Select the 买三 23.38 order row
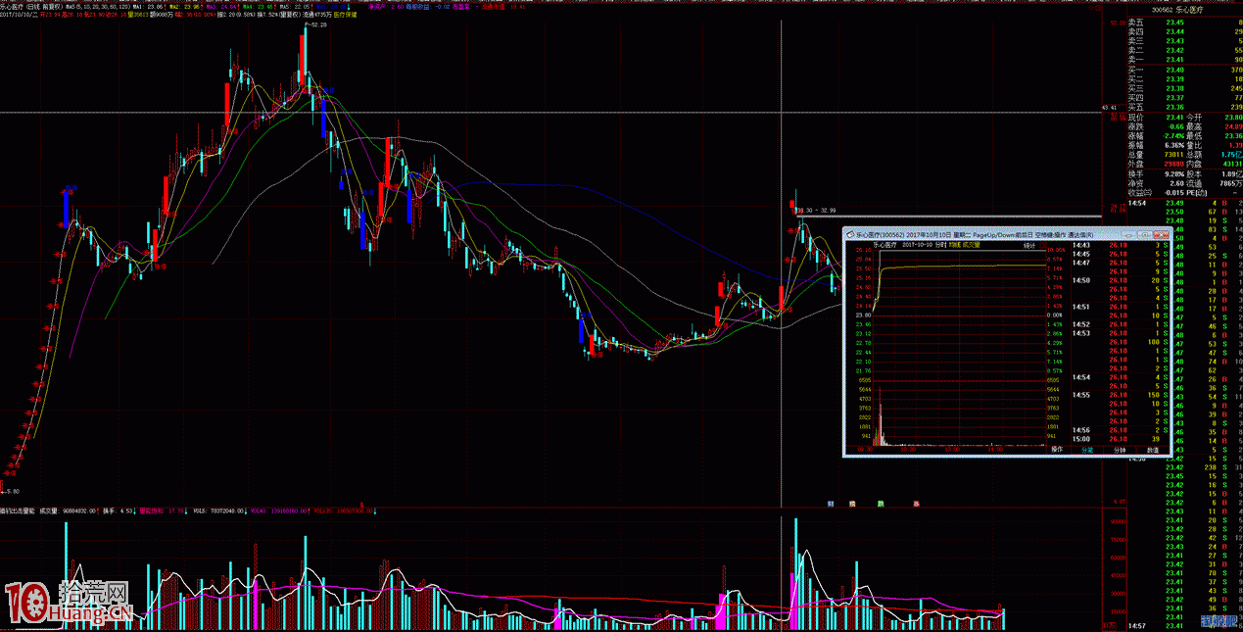Screen dimensions: 1243x632 [1183, 88]
